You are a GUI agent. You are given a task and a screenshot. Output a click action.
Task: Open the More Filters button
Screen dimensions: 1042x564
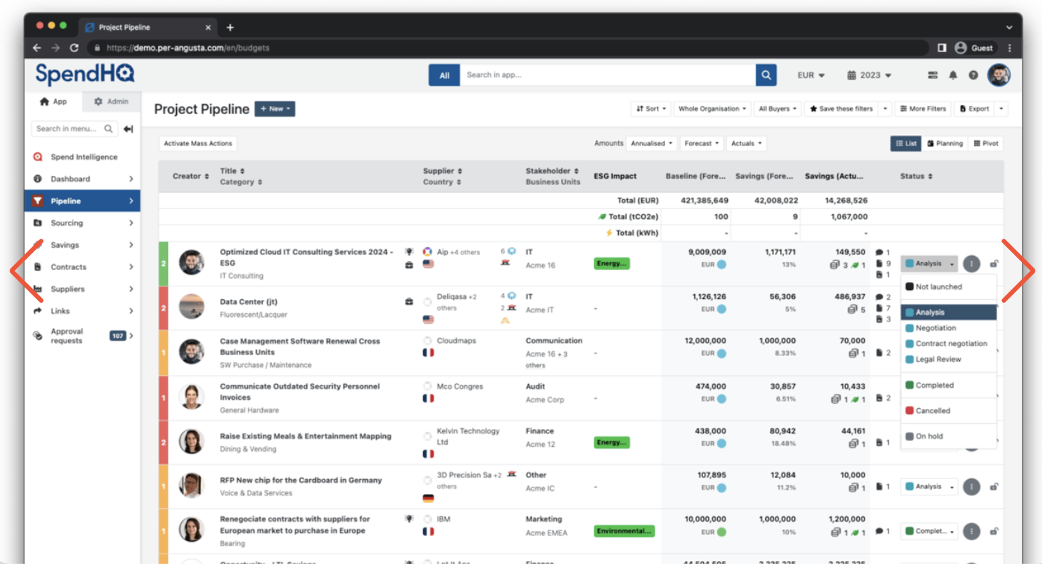(923, 109)
